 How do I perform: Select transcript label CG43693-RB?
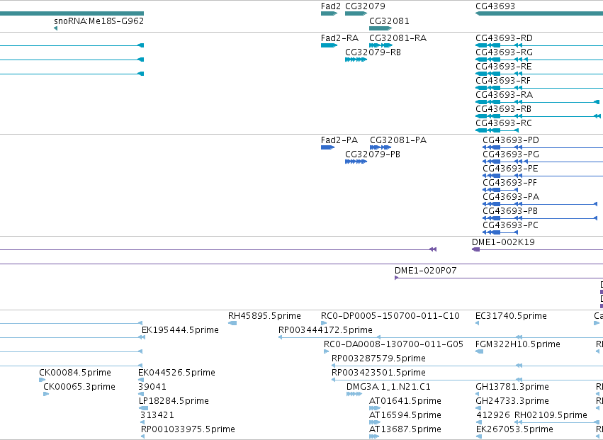point(503,109)
